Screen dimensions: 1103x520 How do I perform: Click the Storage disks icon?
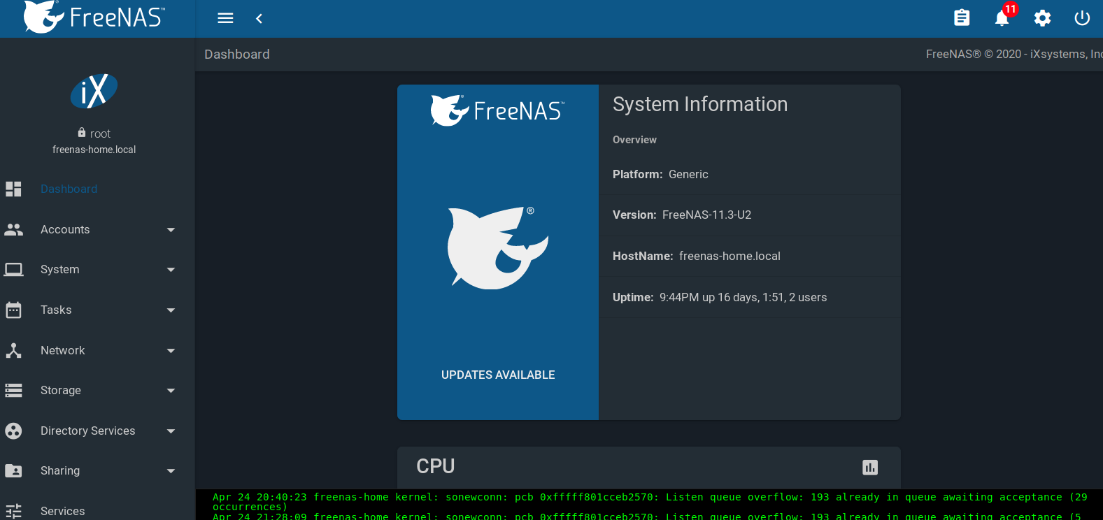point(13,390)
